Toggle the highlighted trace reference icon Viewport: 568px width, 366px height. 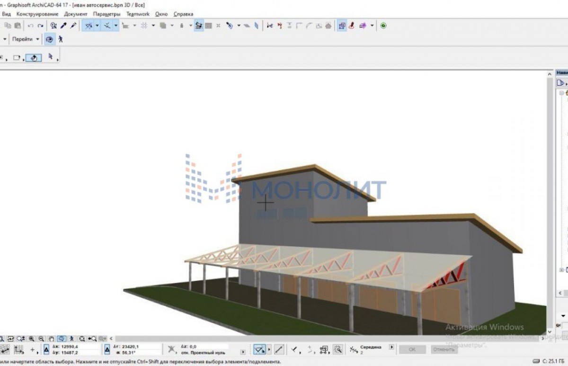tap(342, 26)
